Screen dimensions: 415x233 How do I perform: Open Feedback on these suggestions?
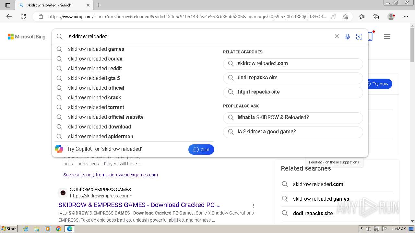pyautogui.click(x=334, y=162)
